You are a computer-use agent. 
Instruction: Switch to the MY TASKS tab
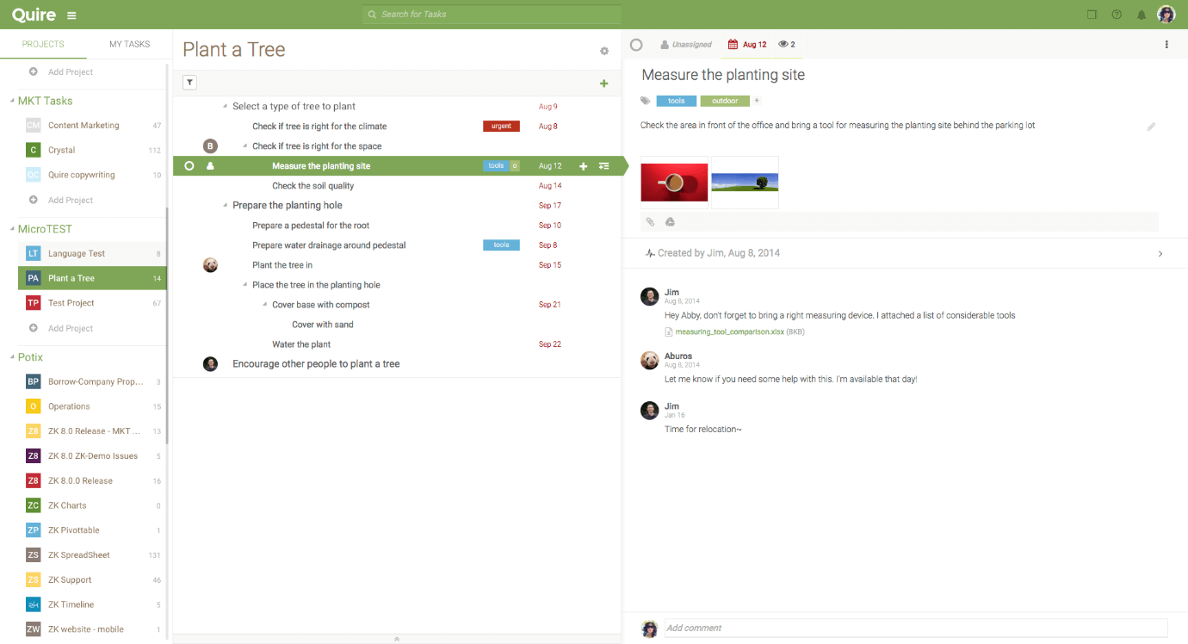pyautogui.click(x=128, y=44)
